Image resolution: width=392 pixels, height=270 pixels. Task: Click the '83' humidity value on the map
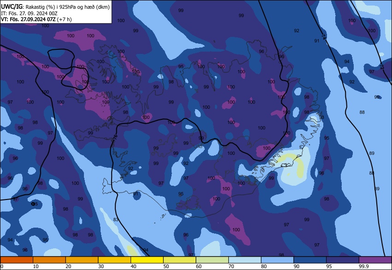pos(116,219)
